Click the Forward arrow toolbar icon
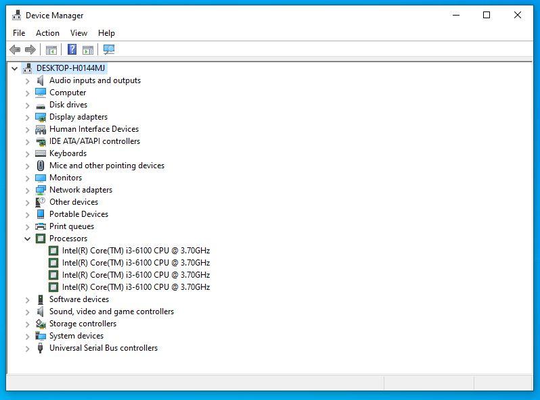The image size is (540, 400). tap(30, 50)
